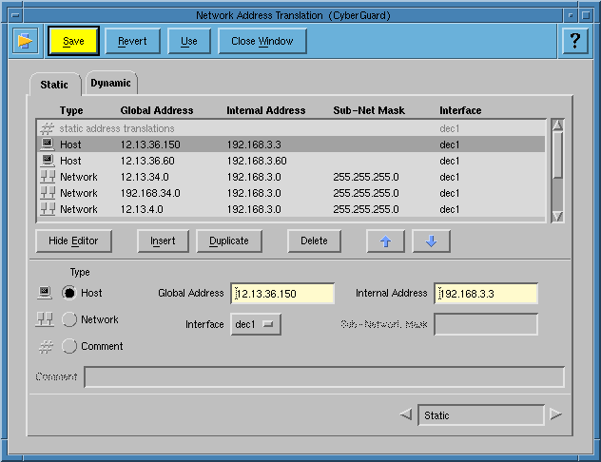Select the Comment type radio button

(69, 346)
